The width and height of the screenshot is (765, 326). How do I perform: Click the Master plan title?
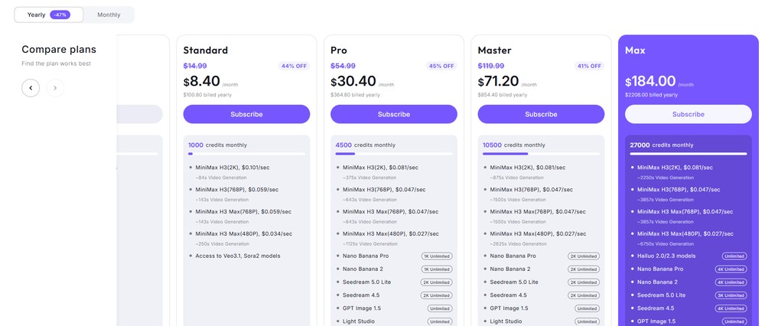pos(494,51)
